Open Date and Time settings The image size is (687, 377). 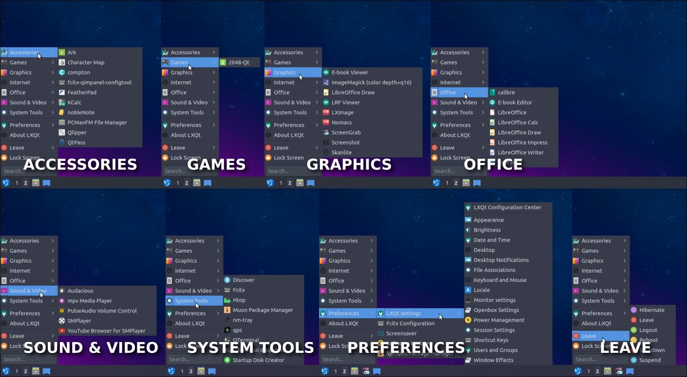[508, 240]
